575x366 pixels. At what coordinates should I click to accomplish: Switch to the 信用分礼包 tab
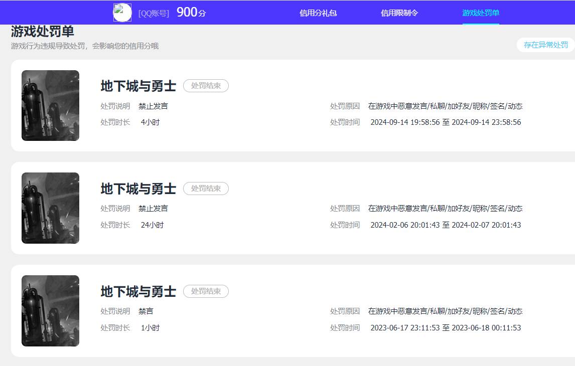click(x=318, y=13)
